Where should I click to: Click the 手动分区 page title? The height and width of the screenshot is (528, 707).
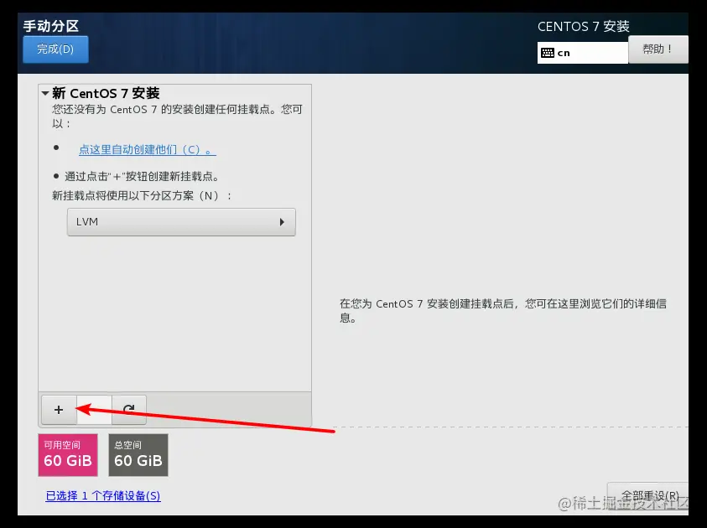pos(51,26)
